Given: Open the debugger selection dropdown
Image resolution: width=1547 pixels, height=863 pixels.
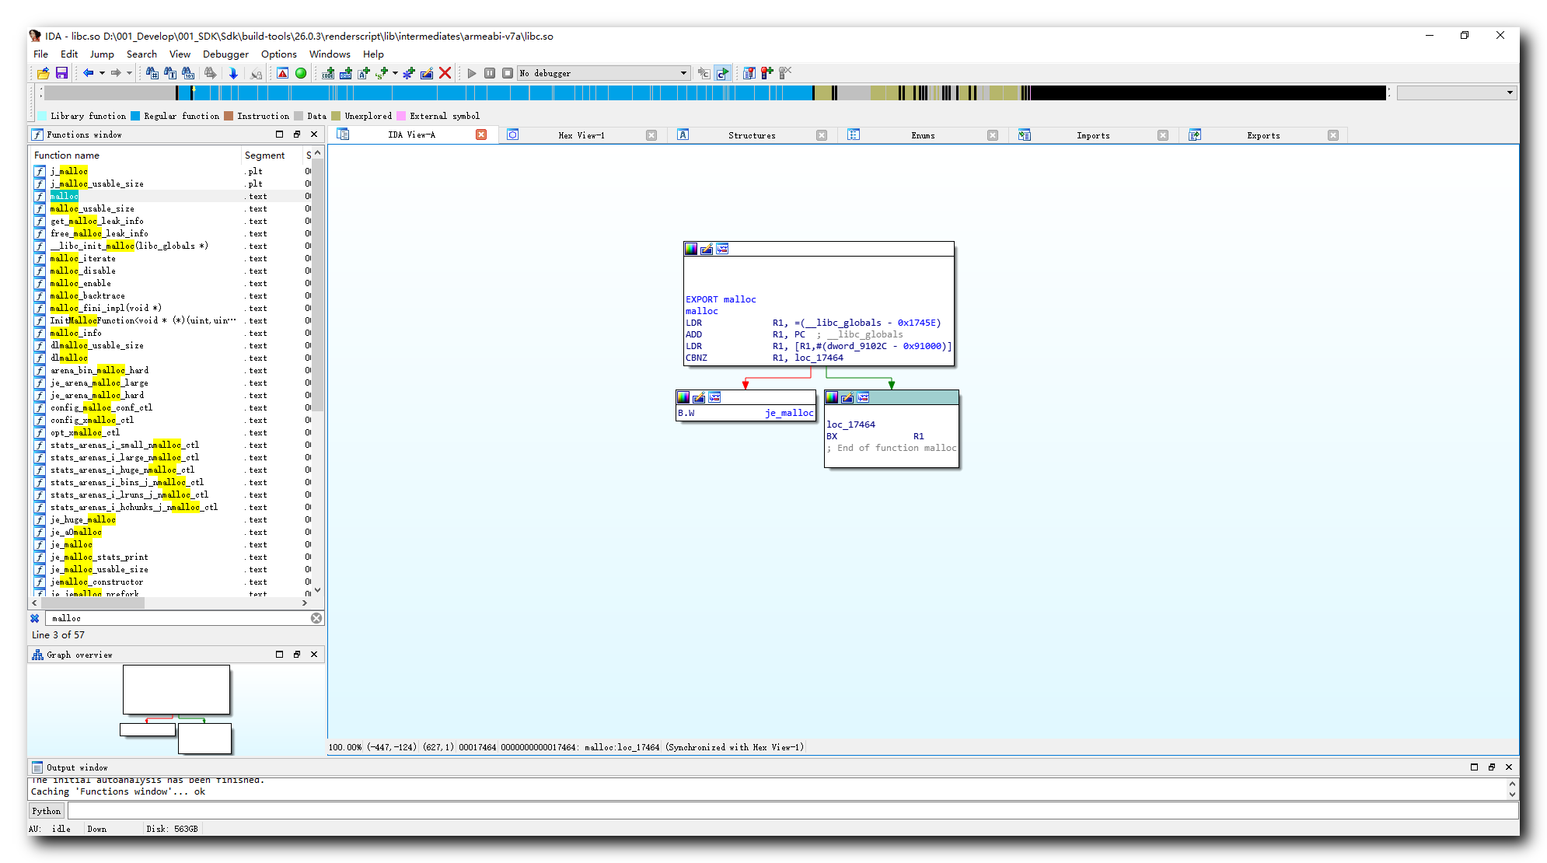Looking at the screenshot, I should pos(683,73).
